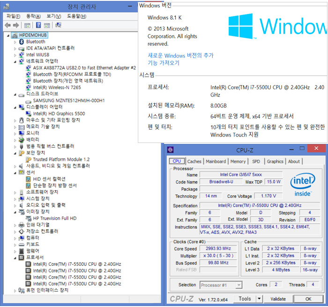Click the universal serial bus controller (범용 직렬 버스) icon
328x307 pixels.
click(22, 146)
